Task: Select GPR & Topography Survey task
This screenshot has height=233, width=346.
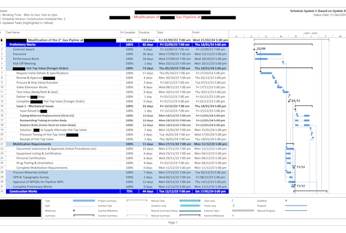Action: 31,177
